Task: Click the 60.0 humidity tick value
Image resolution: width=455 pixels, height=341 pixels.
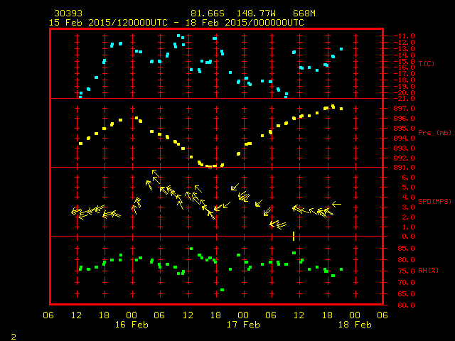Action: tap(406, 305)
